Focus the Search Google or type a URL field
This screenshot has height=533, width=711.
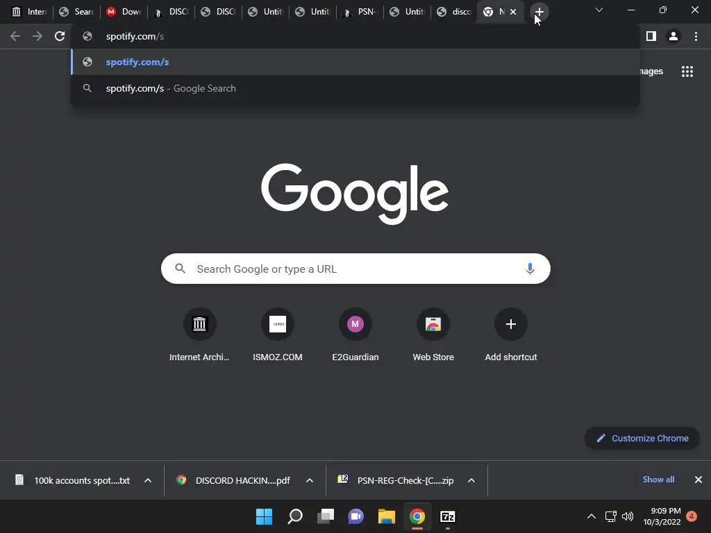(x=355, y=269)
